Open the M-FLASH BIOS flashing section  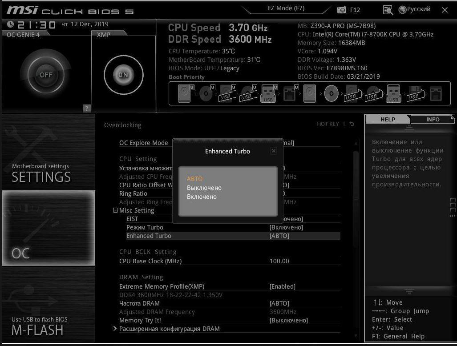tap(49, 305)
